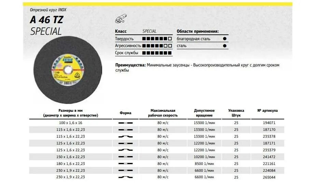Screen dimensions: 317x183
Task: Click package count 25 in 265044 row
Action: click(x=236, y=177)
